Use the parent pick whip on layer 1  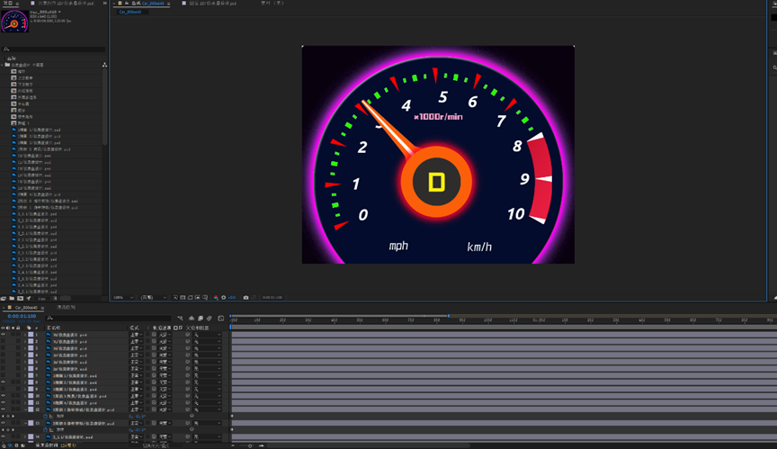[x=188, y=335]
